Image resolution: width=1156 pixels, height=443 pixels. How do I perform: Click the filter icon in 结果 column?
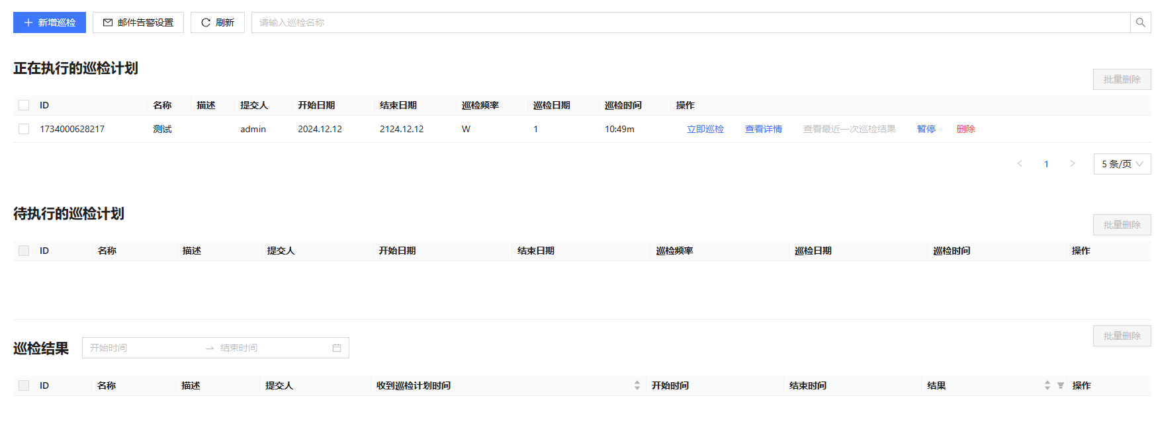[x=1061, y=385]
